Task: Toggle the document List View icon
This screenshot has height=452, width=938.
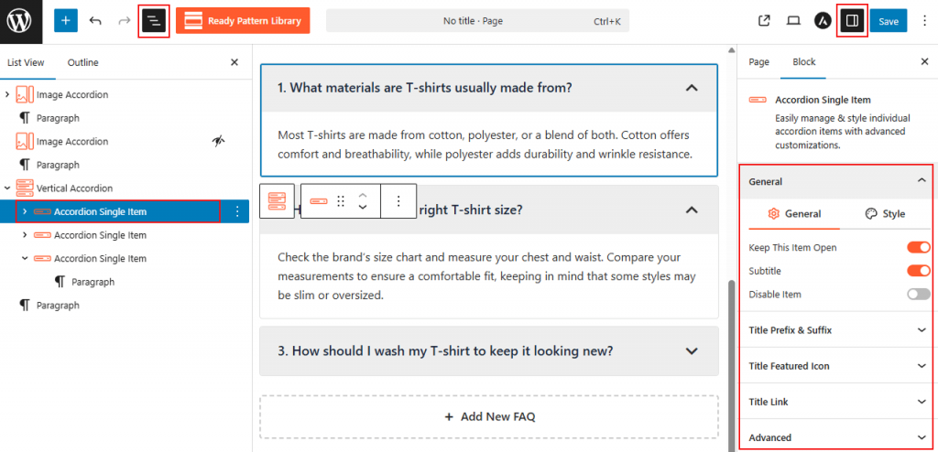Action: point(154,20)
